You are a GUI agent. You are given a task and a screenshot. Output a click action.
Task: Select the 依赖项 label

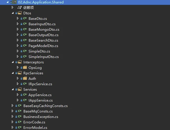[x=29, y=8]
